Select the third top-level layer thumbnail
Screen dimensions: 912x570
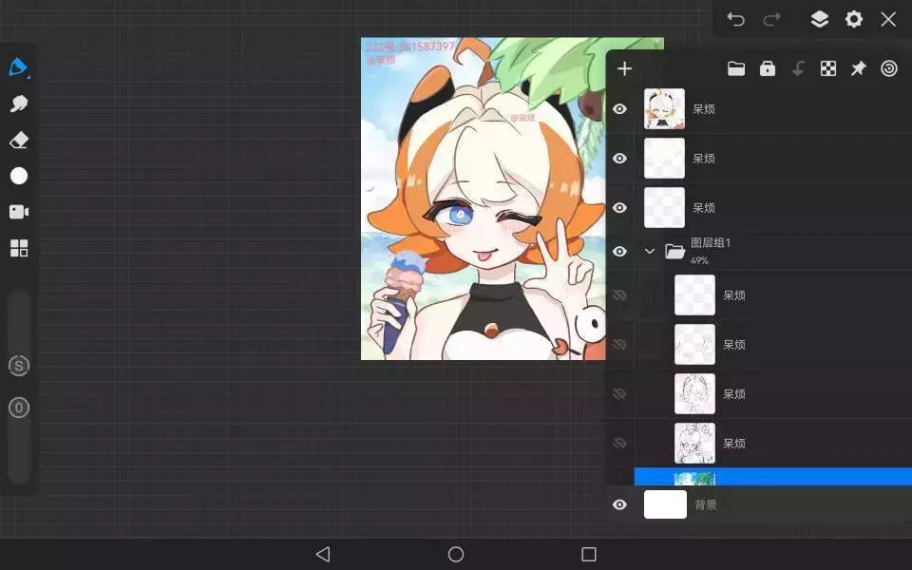click(664, 208)
